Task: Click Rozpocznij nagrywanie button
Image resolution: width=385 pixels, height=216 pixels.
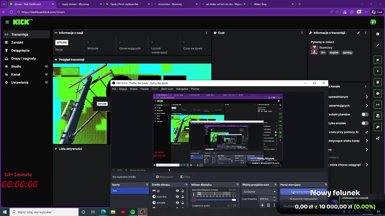Action: tap(303, 199)
